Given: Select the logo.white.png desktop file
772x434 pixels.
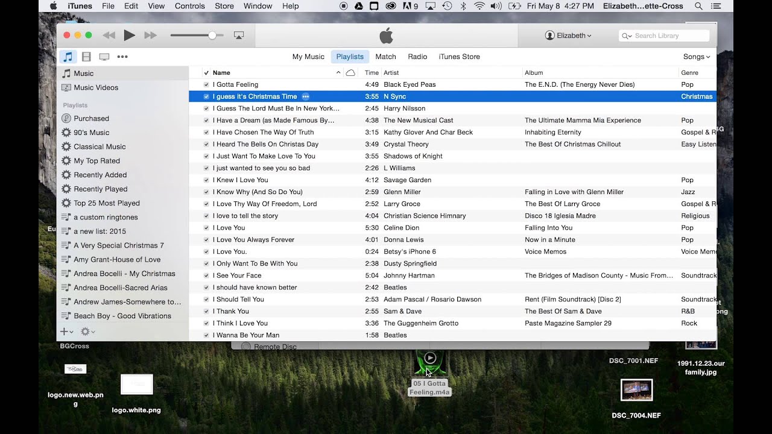Looking at the screenshot, I should 136,394.
